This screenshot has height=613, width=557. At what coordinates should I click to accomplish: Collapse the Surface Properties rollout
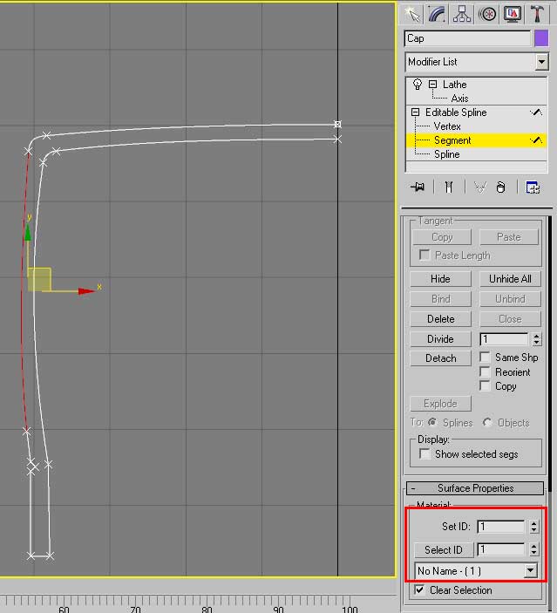tap(475, 488)
